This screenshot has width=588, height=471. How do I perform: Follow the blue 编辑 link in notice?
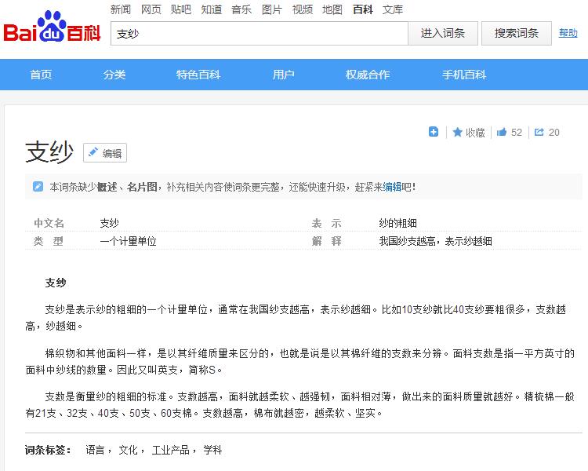pos(392,187)
